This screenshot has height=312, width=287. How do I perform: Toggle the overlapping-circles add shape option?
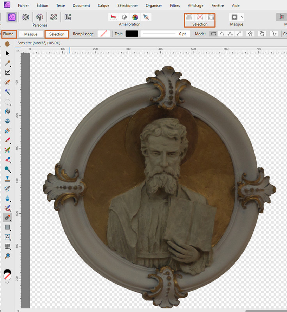click(262, 34)
